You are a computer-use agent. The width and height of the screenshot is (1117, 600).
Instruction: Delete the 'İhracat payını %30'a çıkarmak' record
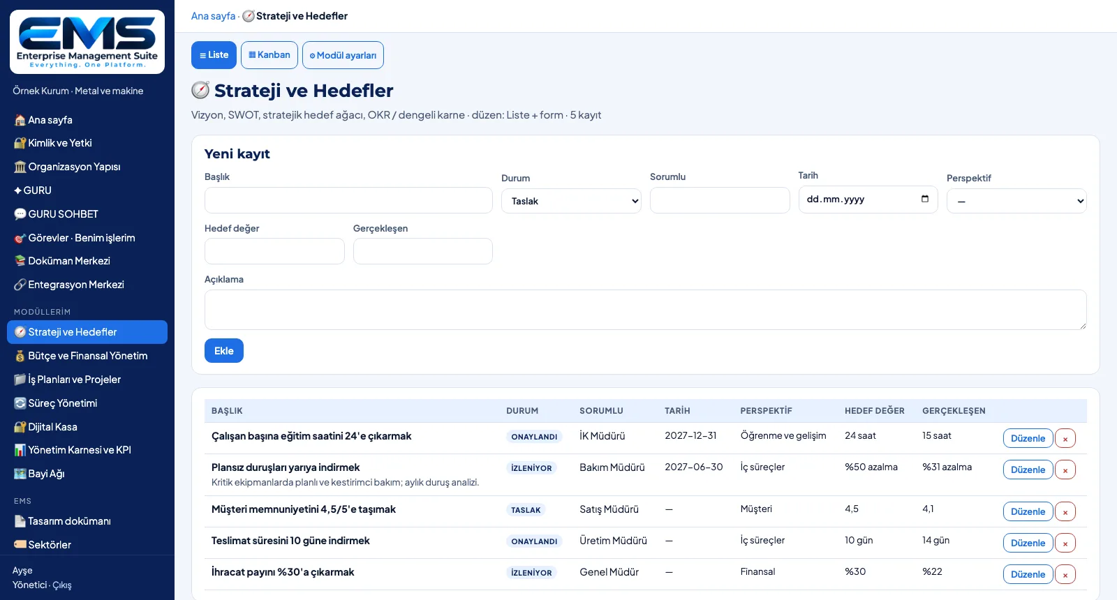pos(1065,574)
